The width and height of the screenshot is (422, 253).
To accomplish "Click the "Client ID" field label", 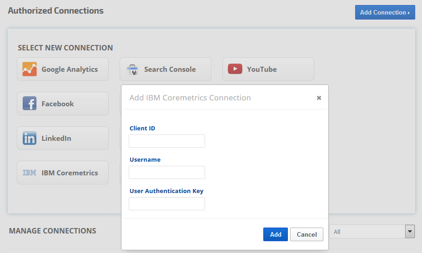I will click(142, 129).
